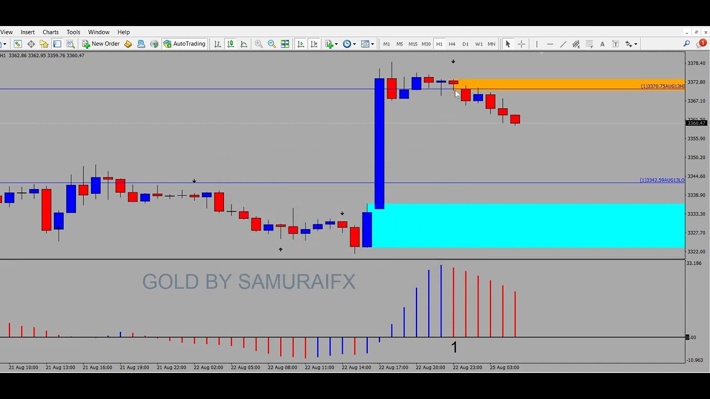Open the Tools menu
The width and height of the screenshot is (710, 399).
(x=73, y=32)
